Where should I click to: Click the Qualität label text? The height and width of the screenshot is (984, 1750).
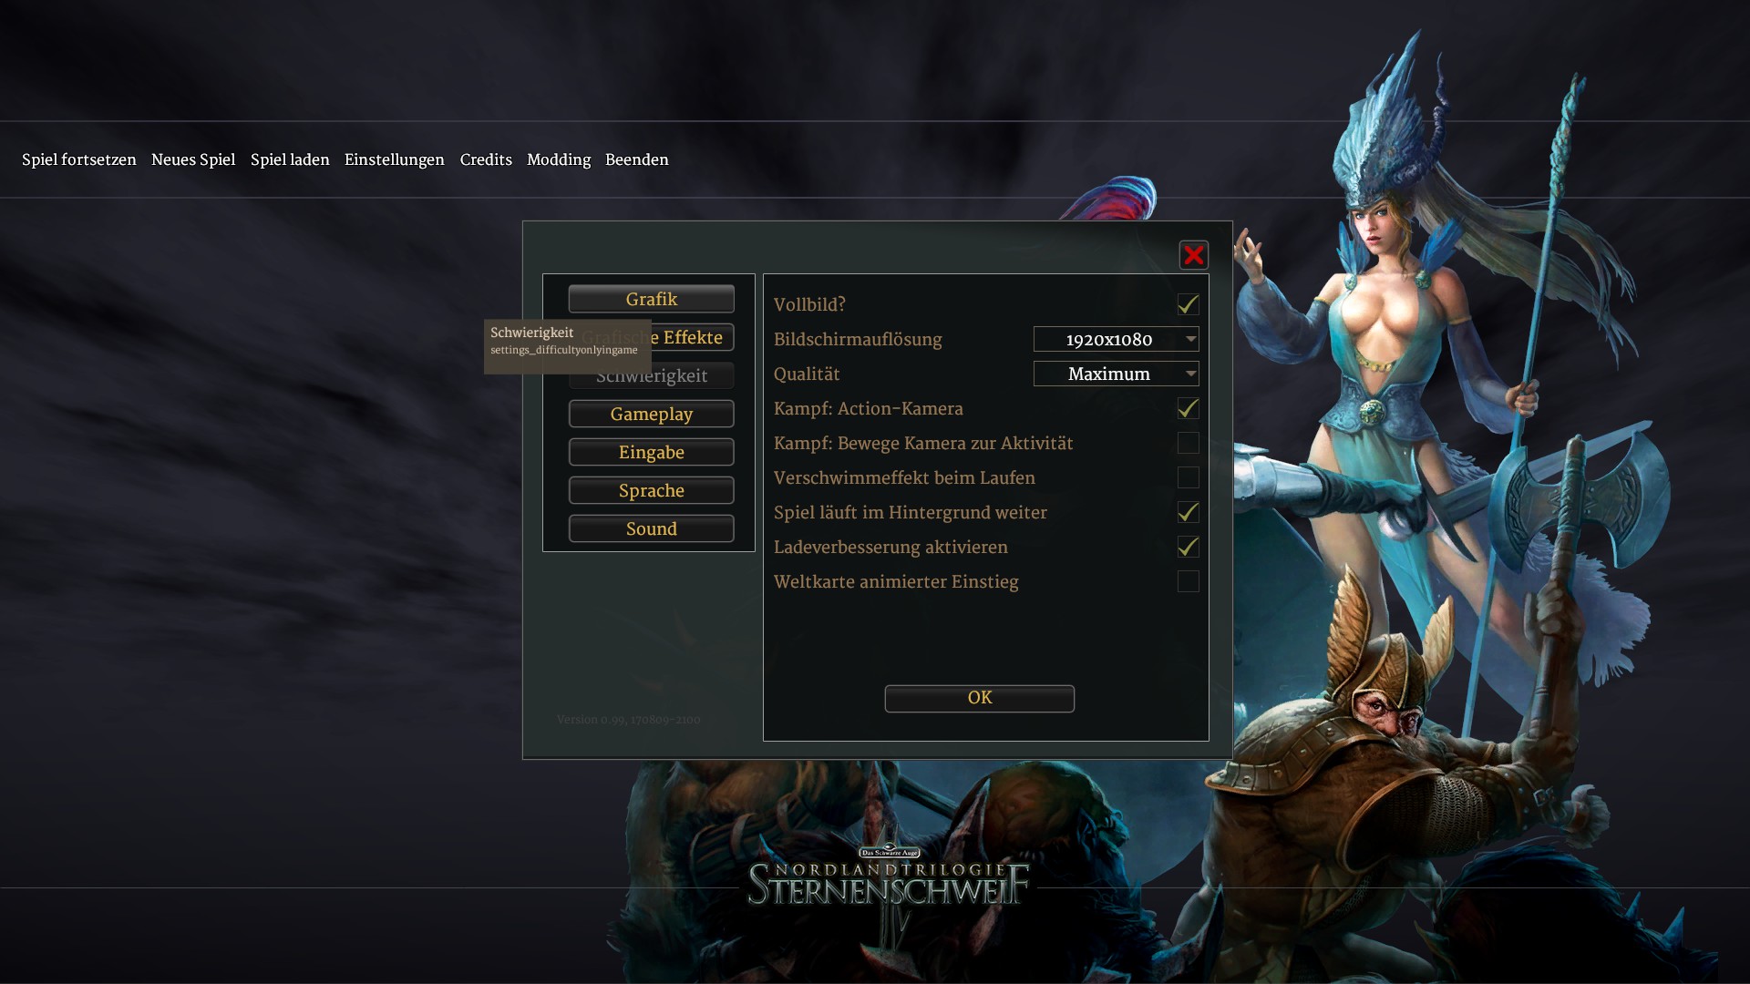tap(807, 374)
